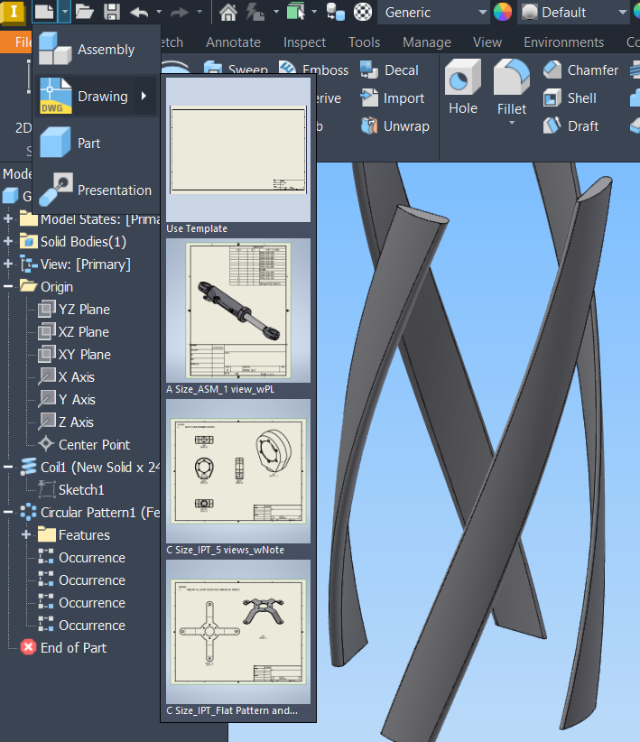Image resolution: width=640 pixels, height=742 pixels.
Task: Click the Select tool icon
Action: 296,12
